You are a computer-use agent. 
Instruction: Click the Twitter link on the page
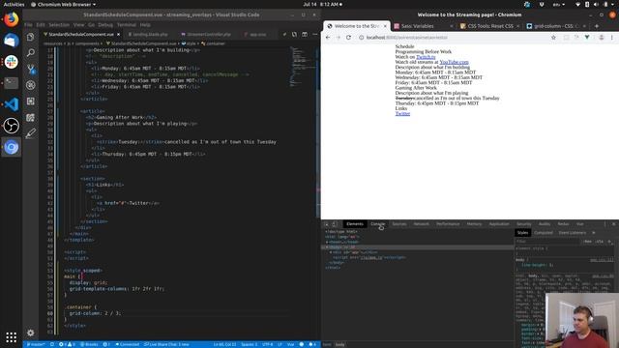[x=402, y=114]
